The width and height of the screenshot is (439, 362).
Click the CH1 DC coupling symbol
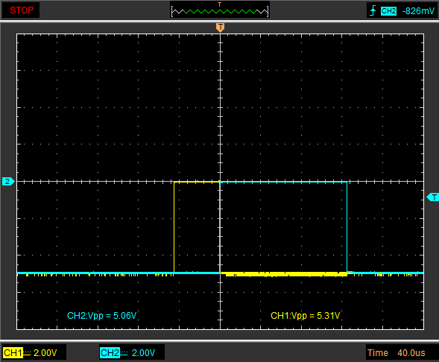(x=27, y=353)
